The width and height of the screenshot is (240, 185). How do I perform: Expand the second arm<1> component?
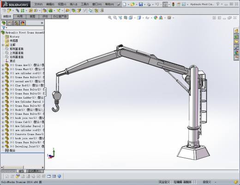pyautogui.click(x=3, y=81)
